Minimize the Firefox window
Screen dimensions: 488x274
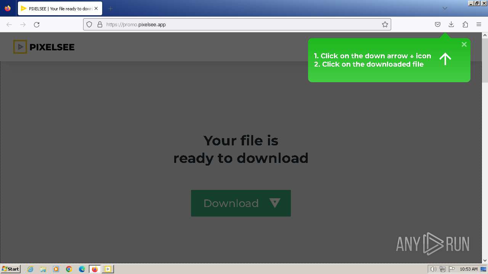pos(471,3)
